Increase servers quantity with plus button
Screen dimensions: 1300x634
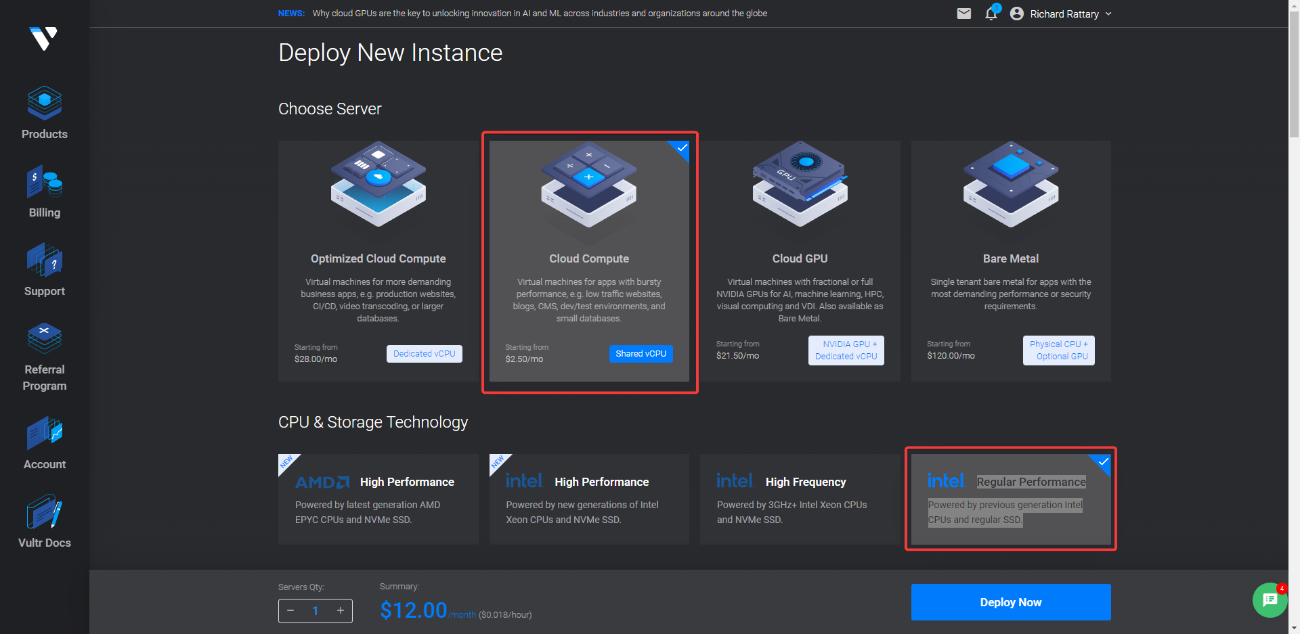[x=341, y=611]
